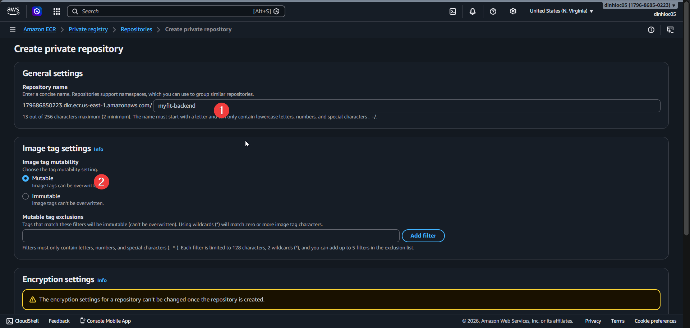Click the AWS home logo

(13, 11)
